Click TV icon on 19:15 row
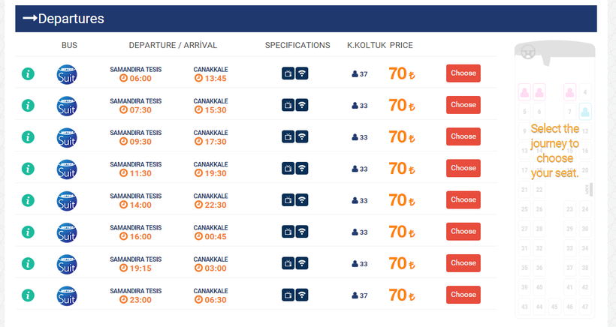 point(288,263)
